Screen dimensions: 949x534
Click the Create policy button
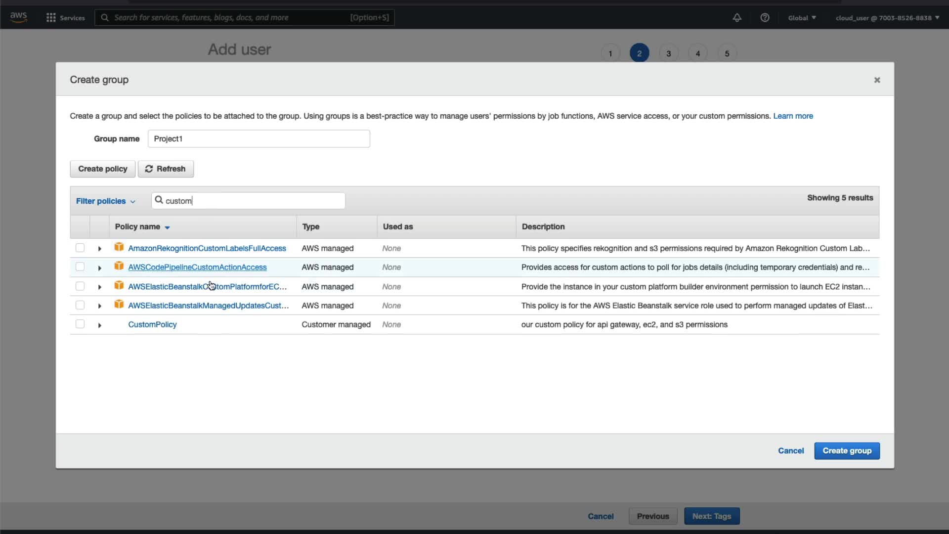102,169
